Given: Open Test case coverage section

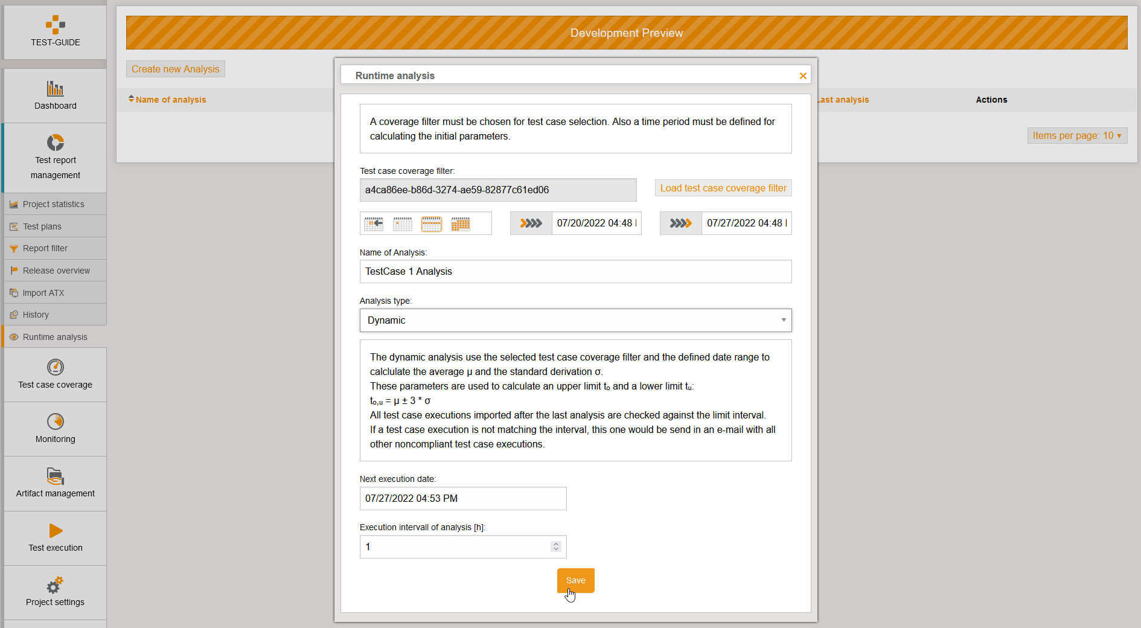Looking at the screenshot, I should point(55,374).
